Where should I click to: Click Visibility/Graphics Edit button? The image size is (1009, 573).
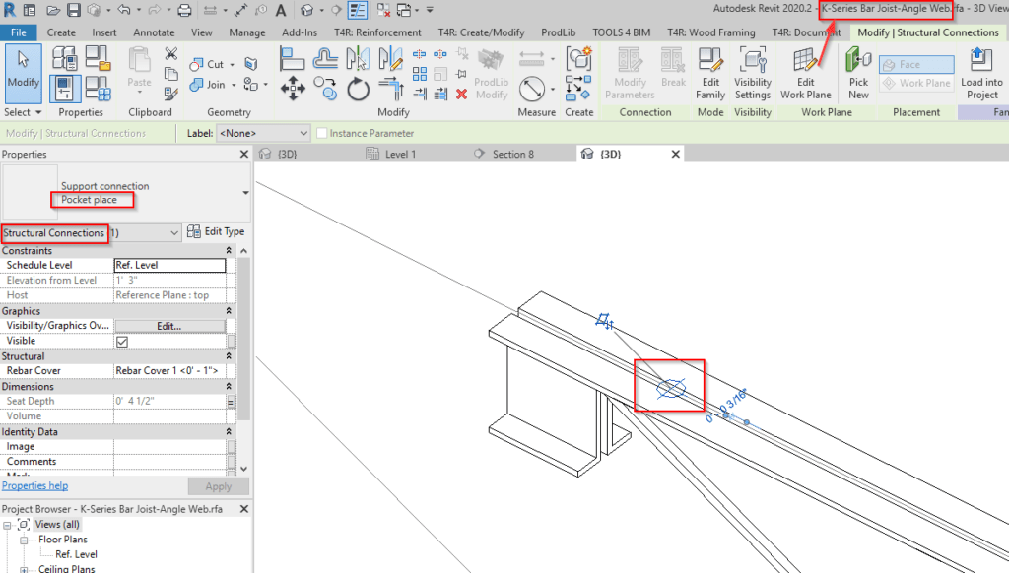click(169, 326)
